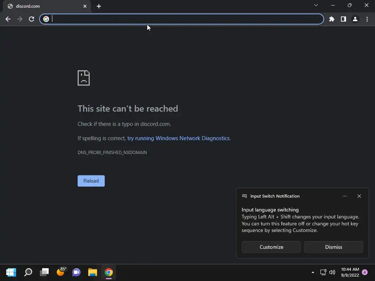Screen dimensions: 375x281
Task: Click the Google icon in the address bar
Action: (x=46, y=19)
